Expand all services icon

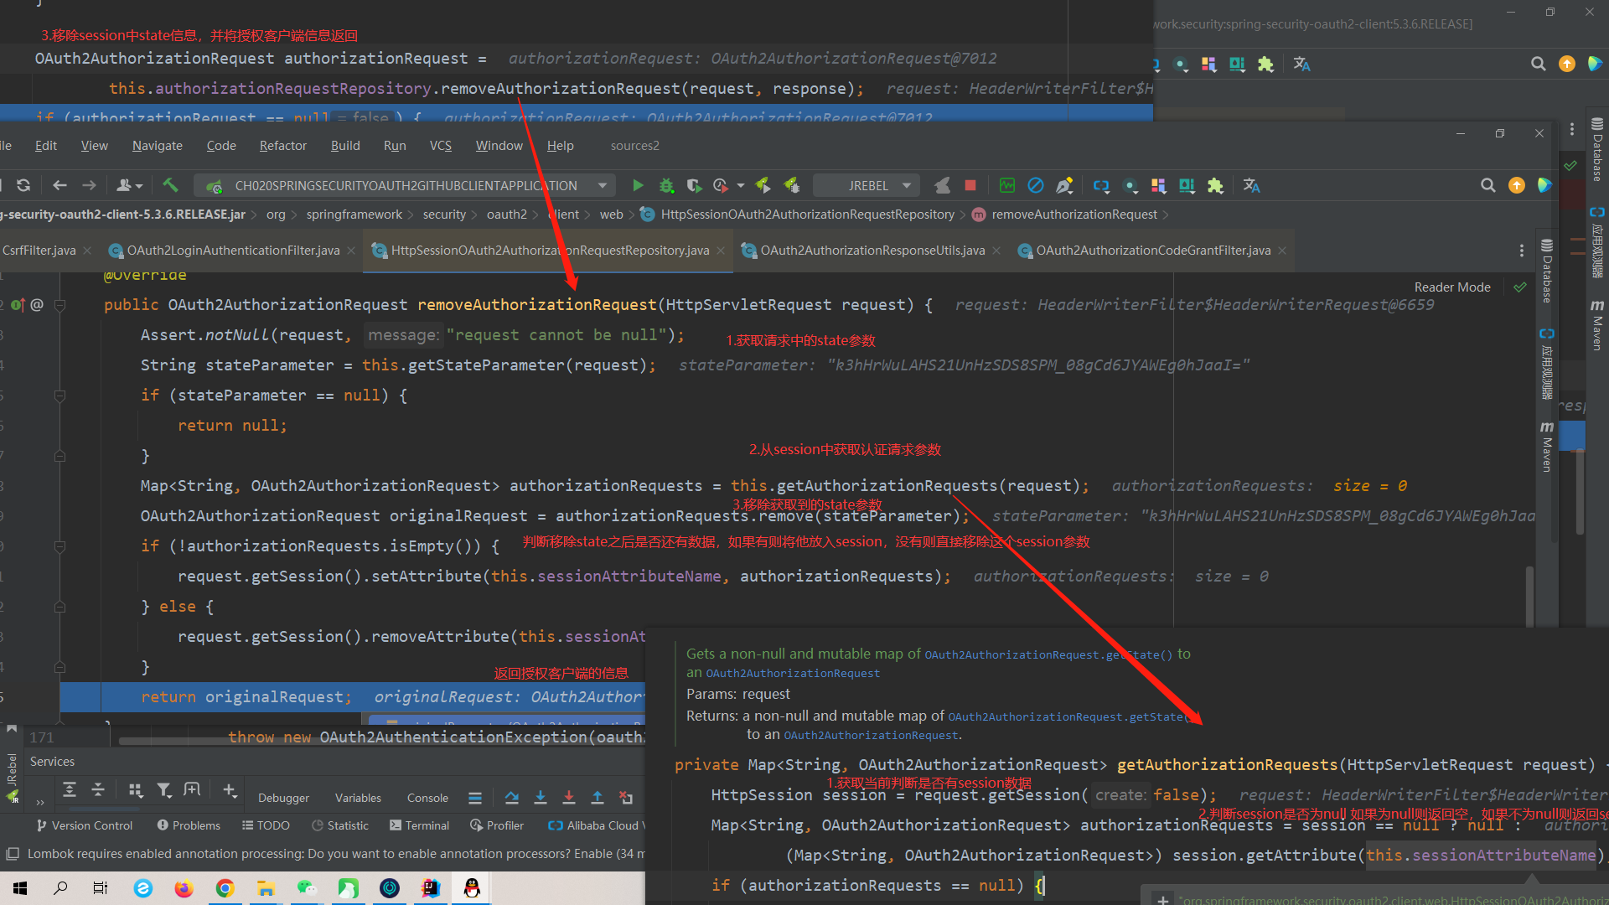click(x=70, y=789)
